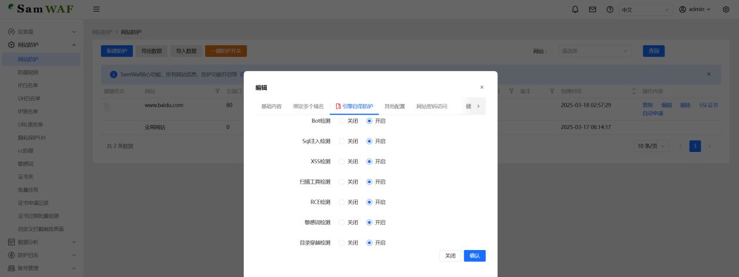Disable RCE检测 by choosing 关闭
Screen dimensions: 739x277
(x=342, y=202)
